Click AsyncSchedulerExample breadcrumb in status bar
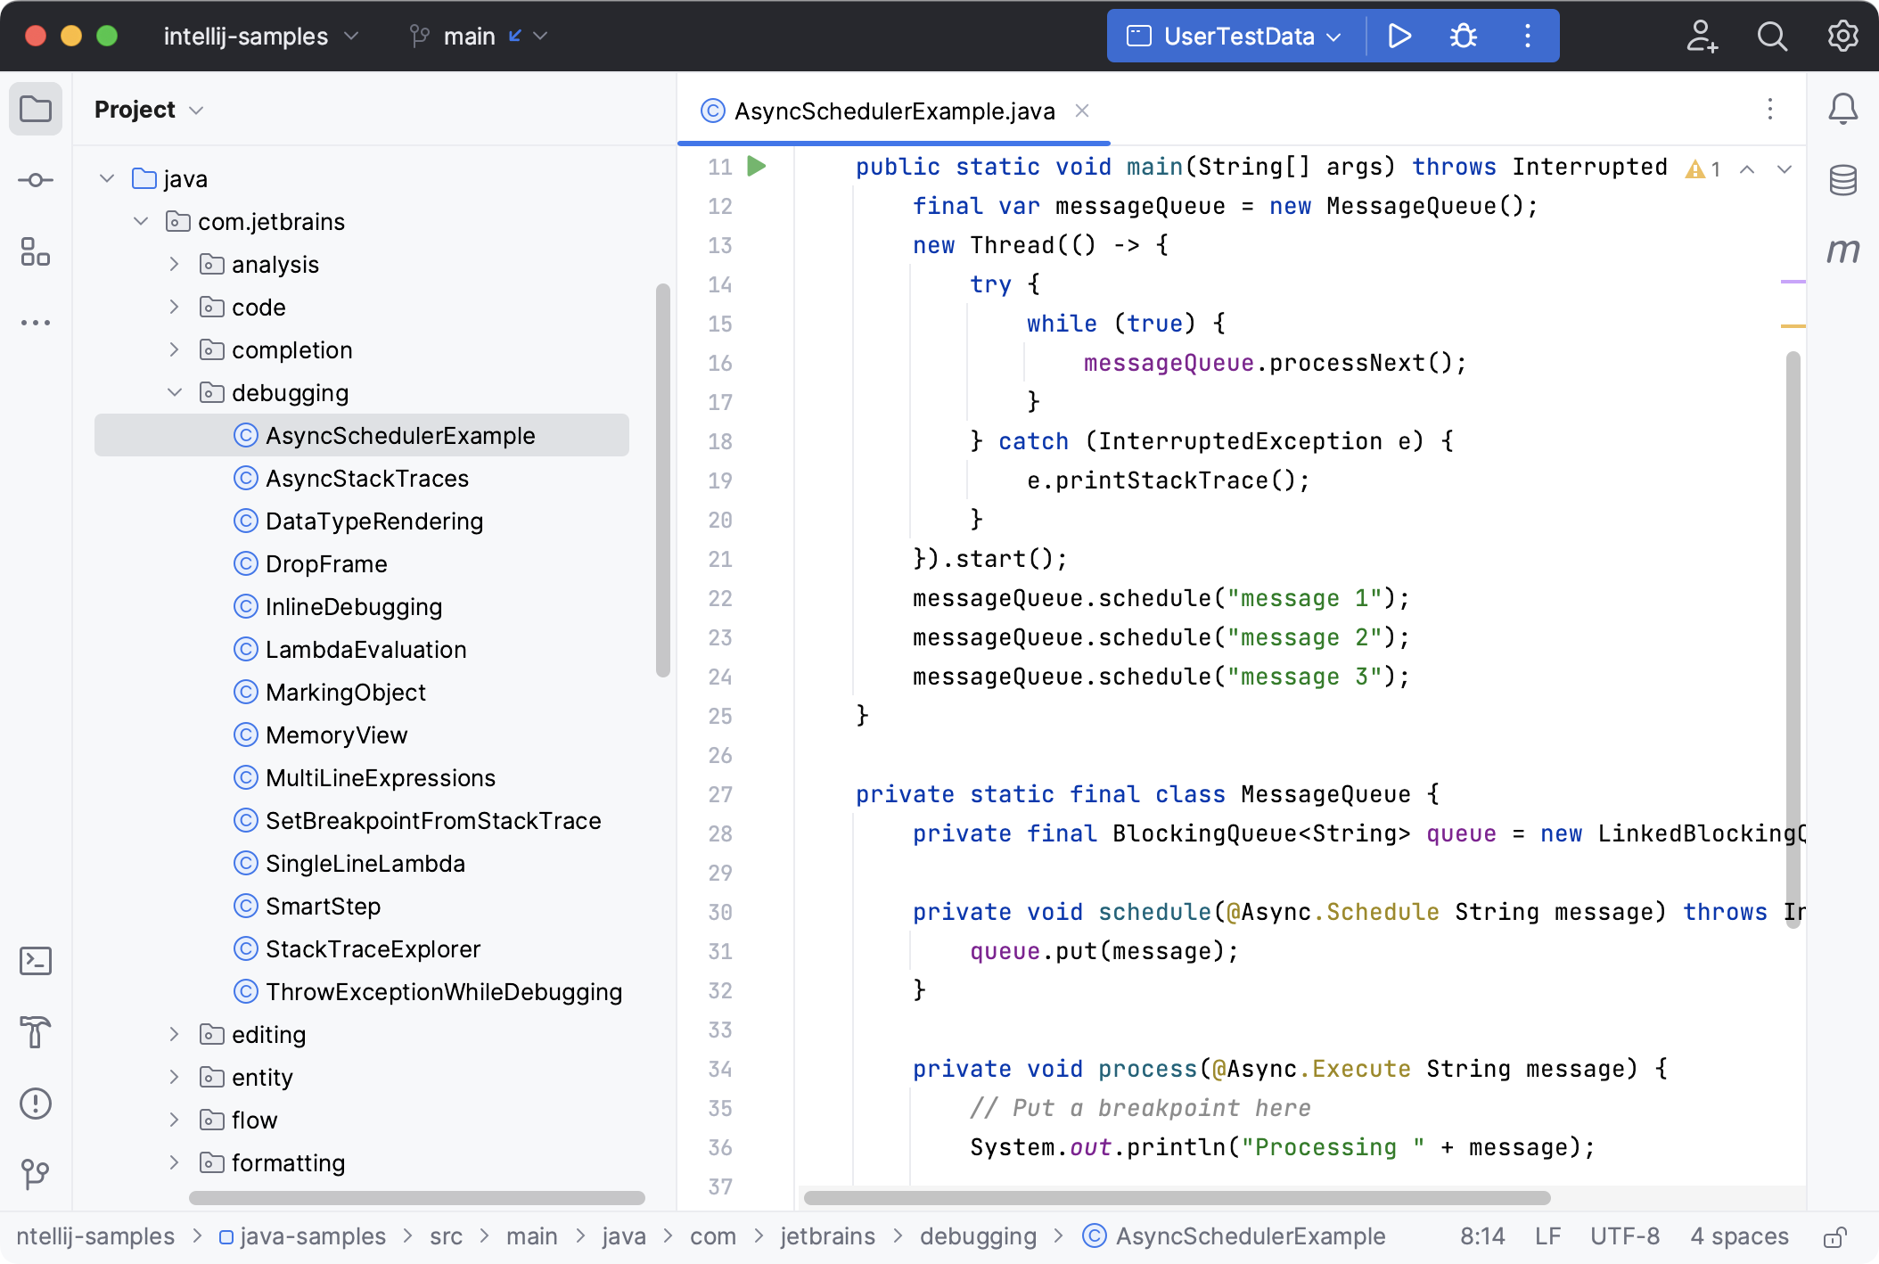Viewport: 1879px width, 1264px height. point(1235,1236)
